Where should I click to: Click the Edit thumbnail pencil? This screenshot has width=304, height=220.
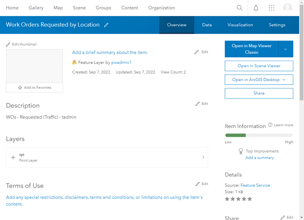(x=8, y=44)
